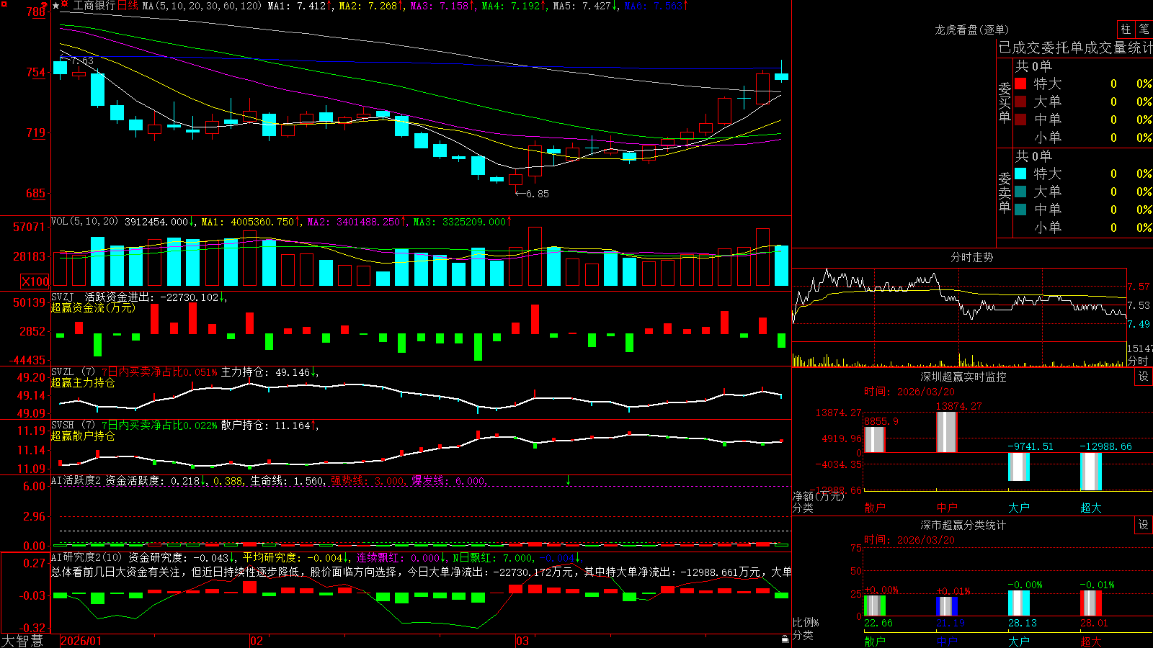The height and width of the screenshot is (648, 1153).
Task: Click the 爆发线: 6.000 label
Action: 449,480
